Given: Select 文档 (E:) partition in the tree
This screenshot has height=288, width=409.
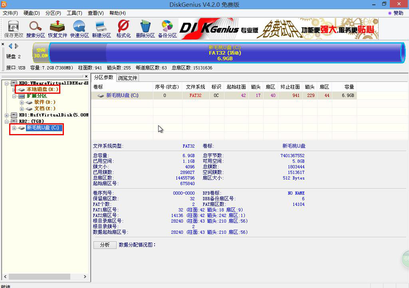Looking at the screenshot, I should tap(45, 108).
